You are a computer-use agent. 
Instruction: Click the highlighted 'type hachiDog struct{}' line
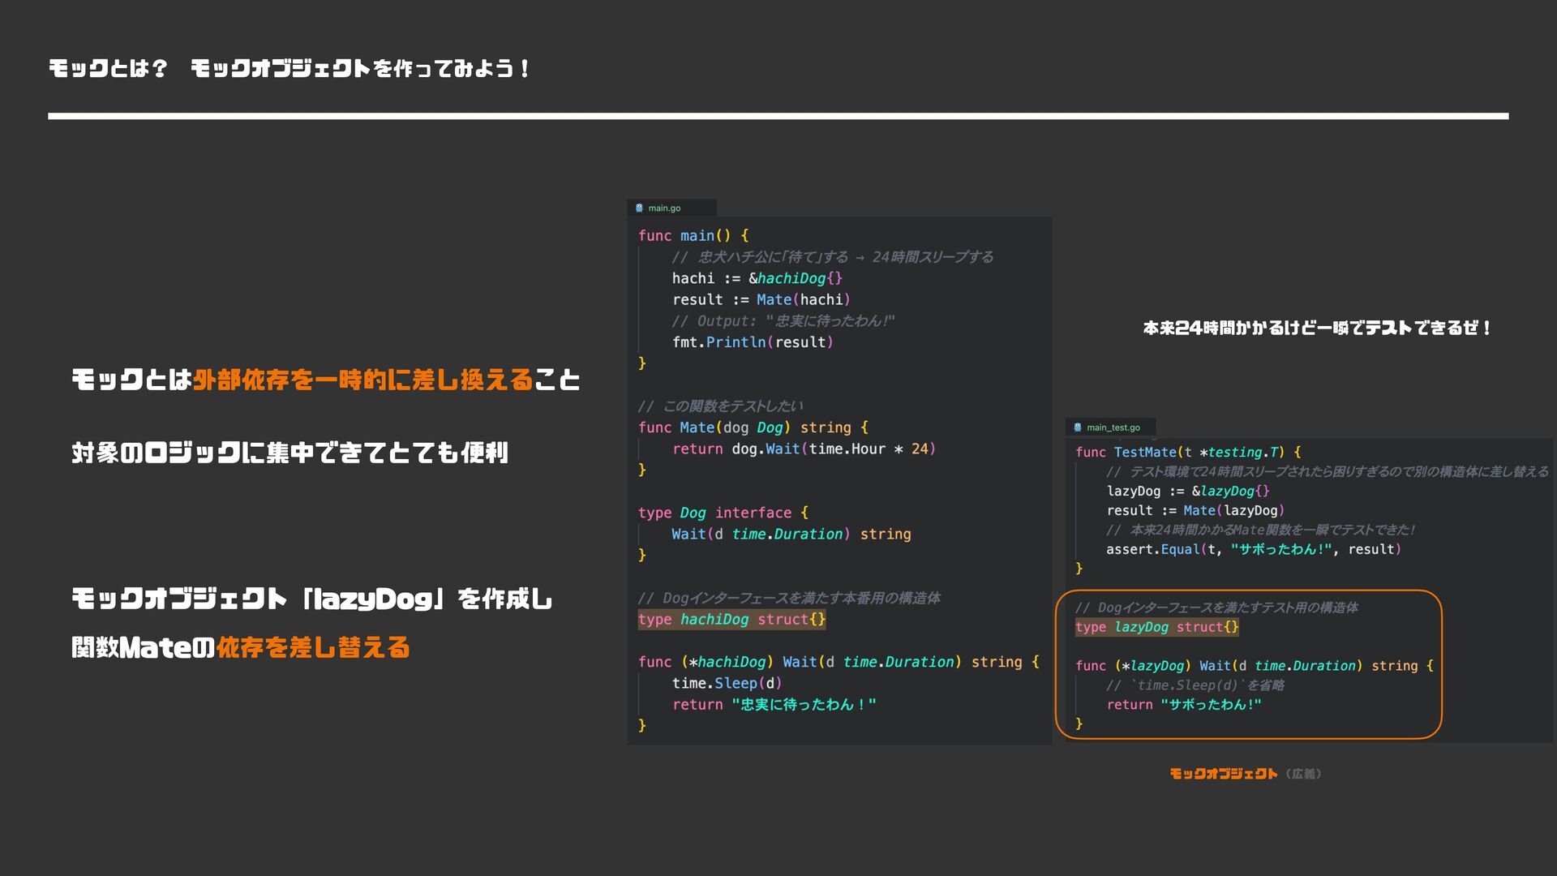[x=731, y=620]
